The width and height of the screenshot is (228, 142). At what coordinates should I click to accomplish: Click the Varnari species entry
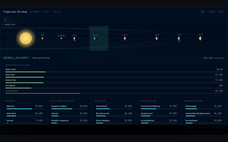25,122
